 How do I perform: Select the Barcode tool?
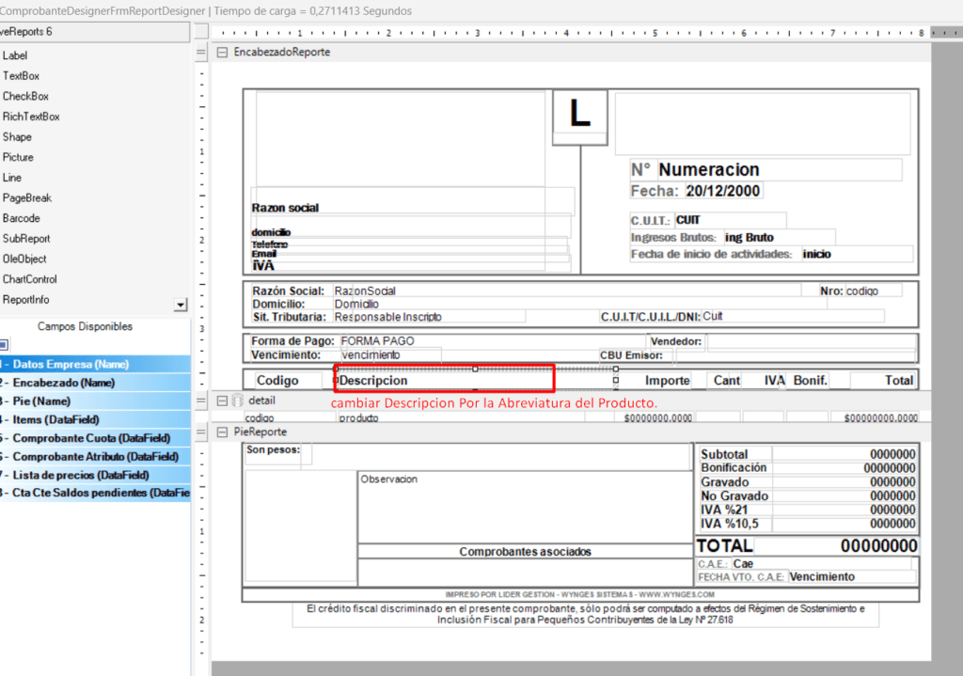[22, 218]
